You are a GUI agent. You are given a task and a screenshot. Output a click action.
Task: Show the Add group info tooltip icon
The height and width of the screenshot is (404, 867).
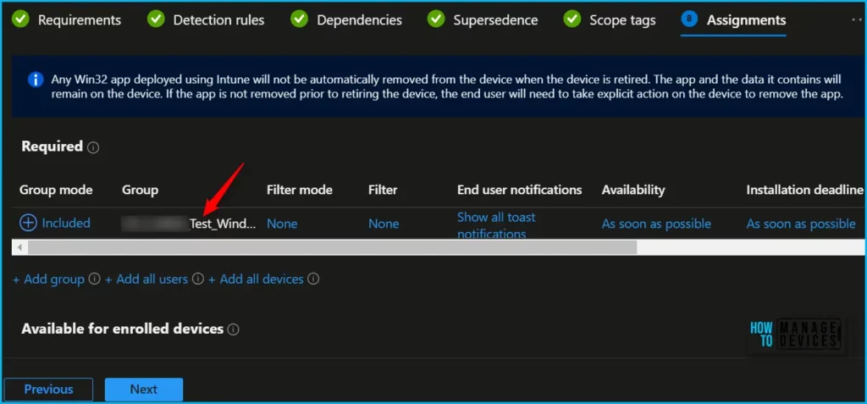pyautogui.click(x=95, y=279)
